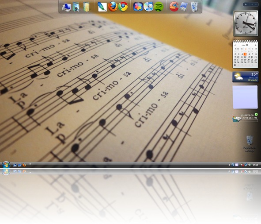Image resolution: width=261 pixels, height=224 pixels.
Task: Open the feather quill writing app
Action: (x=102, y=7)
